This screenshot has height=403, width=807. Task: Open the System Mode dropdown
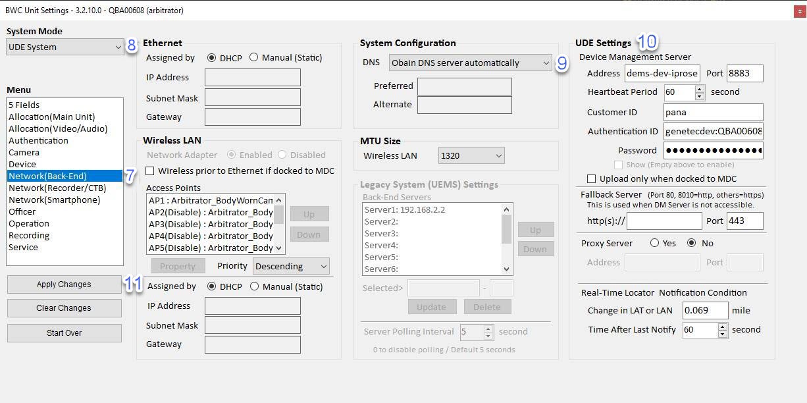(65, 47)
